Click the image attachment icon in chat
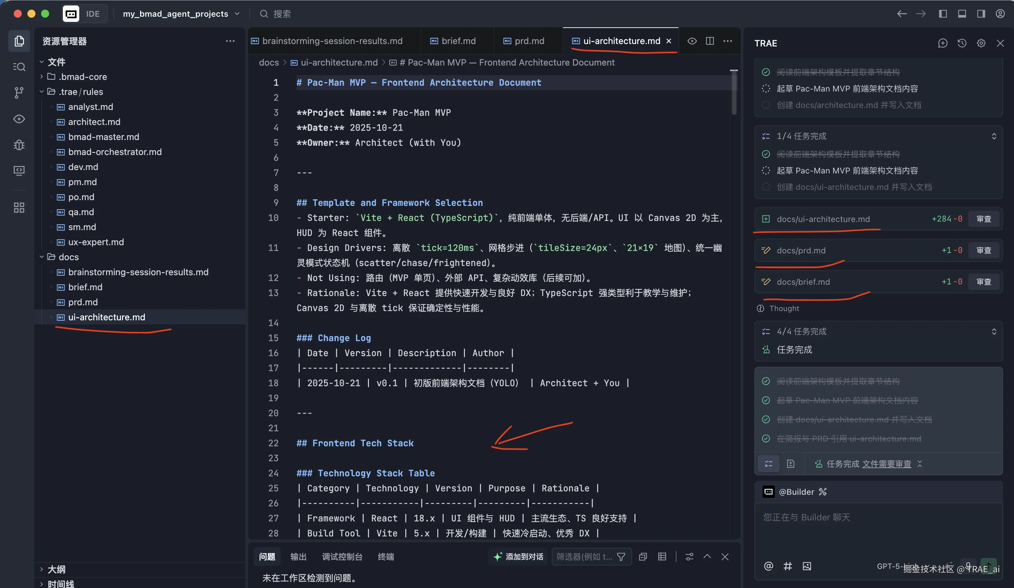Viewport: 1014px width, 588px height. [x=806, y=566]
